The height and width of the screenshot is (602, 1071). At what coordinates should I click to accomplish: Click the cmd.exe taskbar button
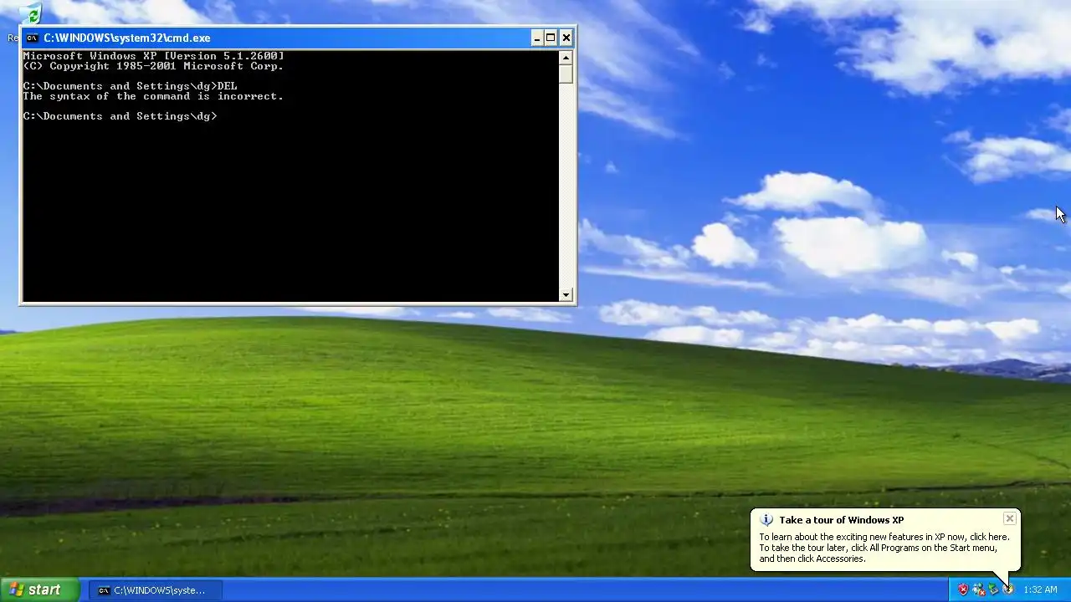coord(156,590)
